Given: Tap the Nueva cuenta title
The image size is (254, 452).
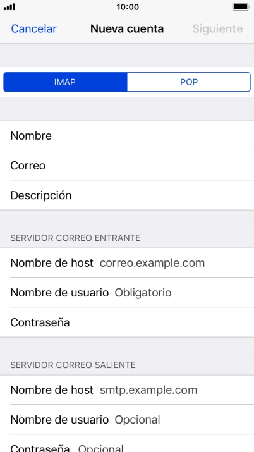Looking at the screenshot, I should 127,29.
